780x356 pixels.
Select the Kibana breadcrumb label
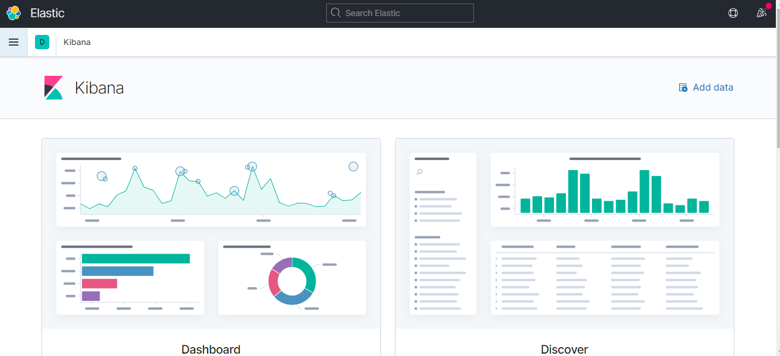(x=77, y=42)
